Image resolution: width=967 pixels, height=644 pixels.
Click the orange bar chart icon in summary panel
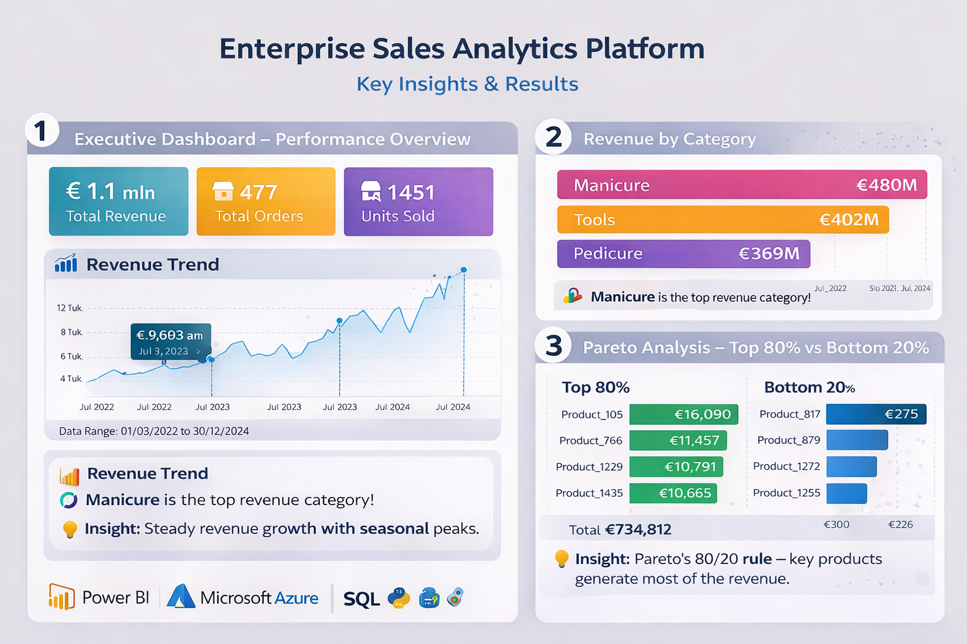(69, 476)
